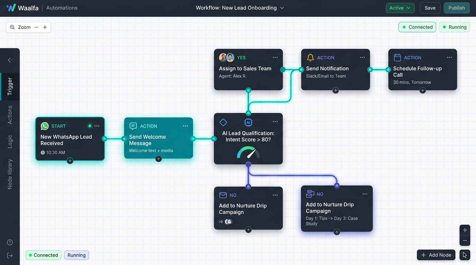Open options menu of Schedule Follow-up Call node
Screen dimensions: 476x265
(x=449, y=58)
